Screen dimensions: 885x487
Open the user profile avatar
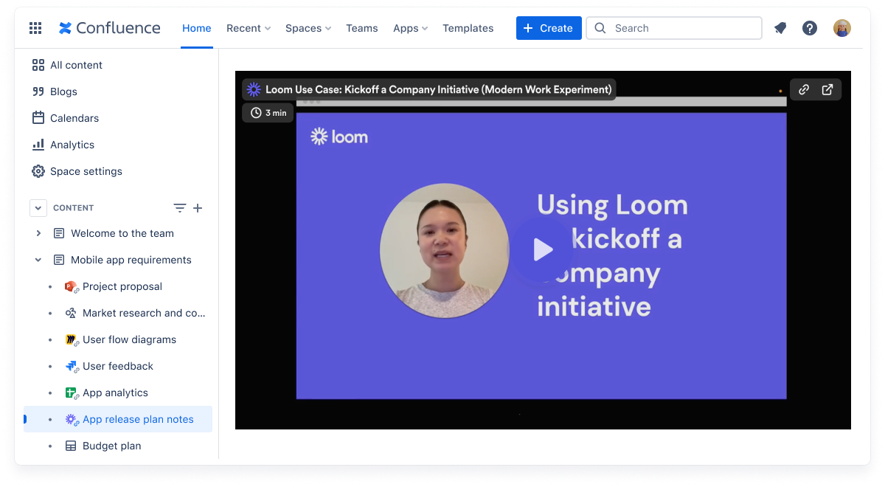(842, 28)
